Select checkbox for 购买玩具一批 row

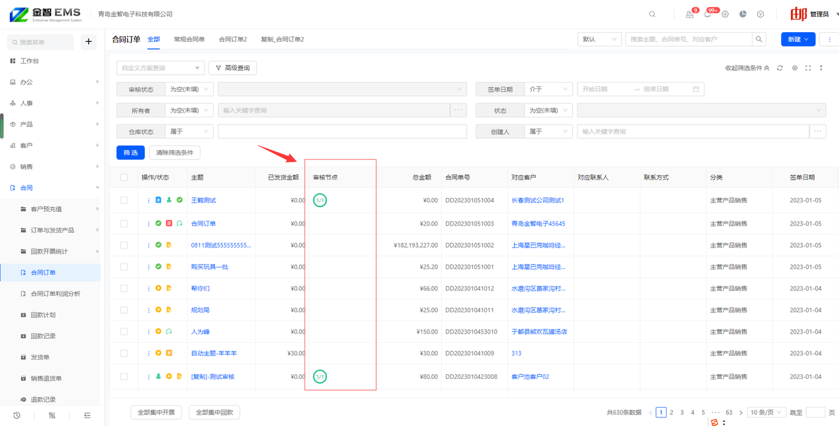click(x=124, y=267)
